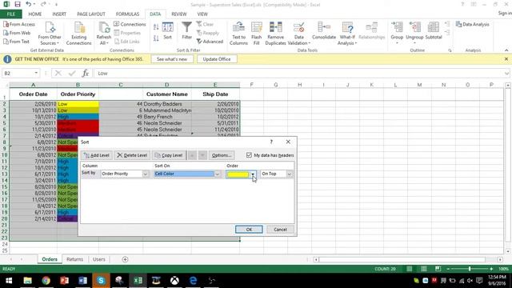The width and height of the screenshot is (512, 288).
Task: Click See what's new button
Action: 172,59
